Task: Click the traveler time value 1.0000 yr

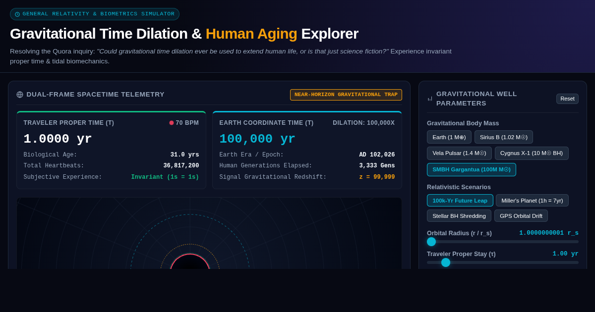Action: [x=58, y=139]
